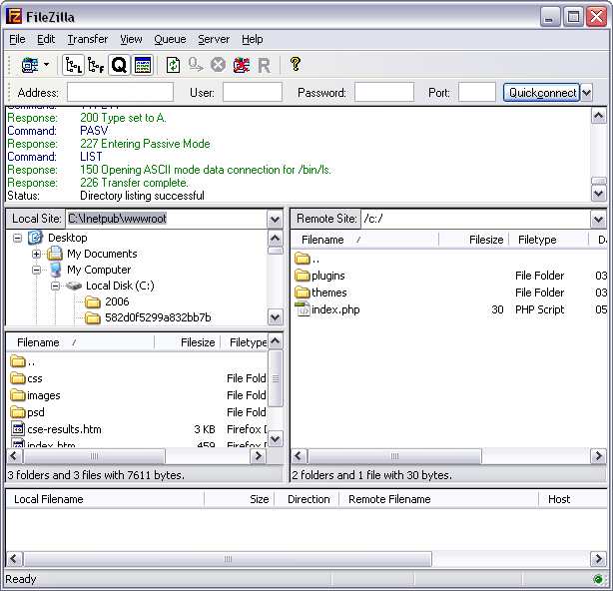Sort remote list by Filetype header
This screenshot has height=591, width=613.
coord(548,240)
